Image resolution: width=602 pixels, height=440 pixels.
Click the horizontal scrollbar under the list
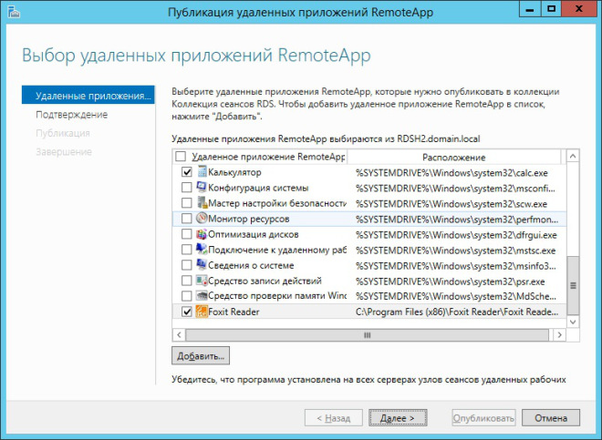(x=365, y=334)
